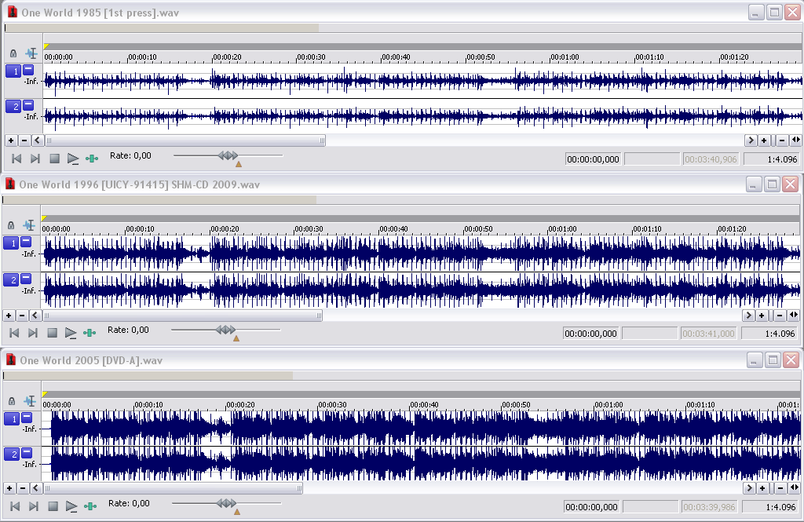
Task: Click the 00:03:39,986 length field
Action: click(x=710, y=506)
